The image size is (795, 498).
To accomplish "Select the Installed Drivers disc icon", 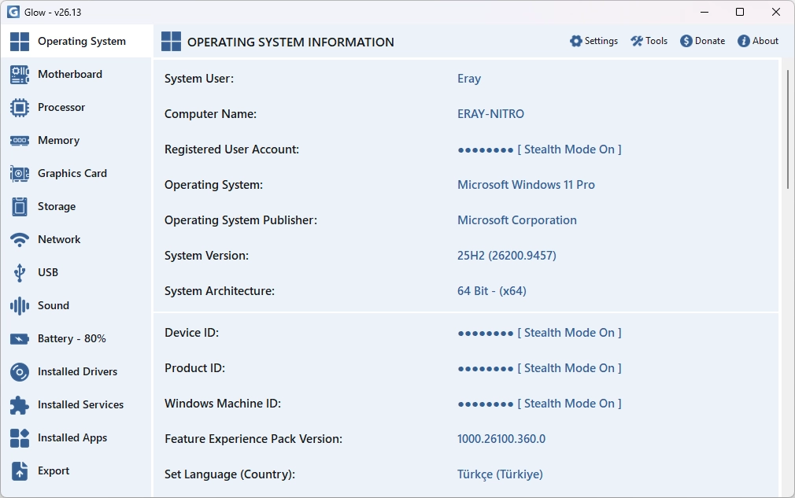I will (19, 372).
